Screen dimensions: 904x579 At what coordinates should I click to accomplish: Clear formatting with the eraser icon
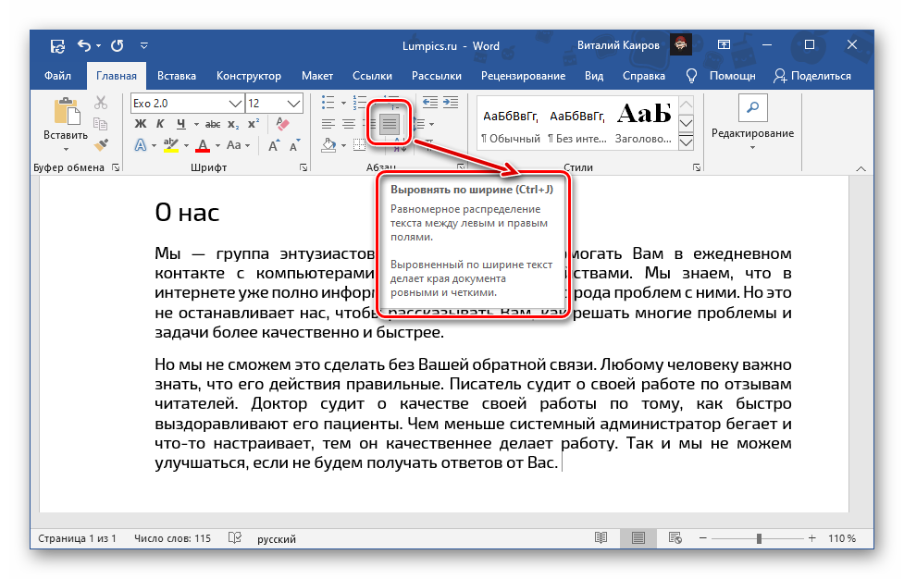coord(283,124)
